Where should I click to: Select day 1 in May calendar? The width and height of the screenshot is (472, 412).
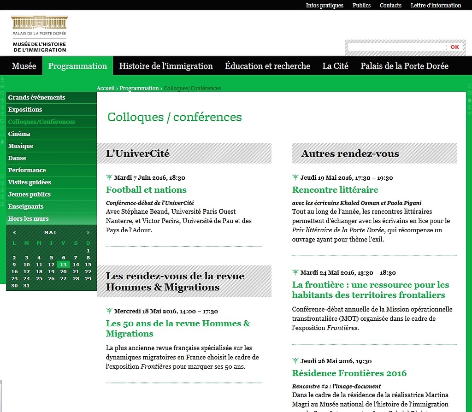click(x=88, y=251)
